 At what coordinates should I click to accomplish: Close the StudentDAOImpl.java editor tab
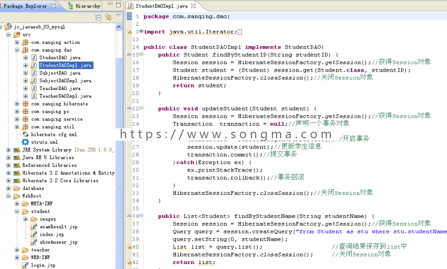(x=194, y=5)
